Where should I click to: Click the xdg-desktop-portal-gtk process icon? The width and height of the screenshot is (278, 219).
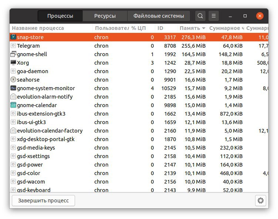click(13, 139)
